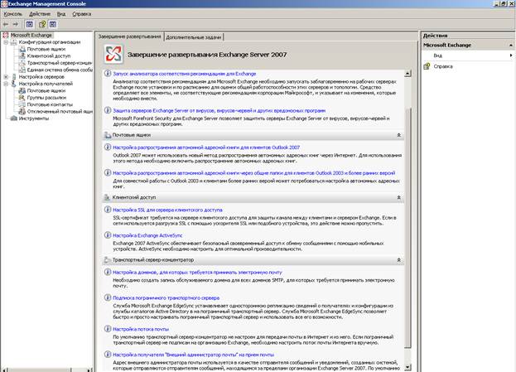This screenshot has width=516, height=372.
Task: Click info icon beside Подписка пограничного сервера
Action: pos(108,297)
